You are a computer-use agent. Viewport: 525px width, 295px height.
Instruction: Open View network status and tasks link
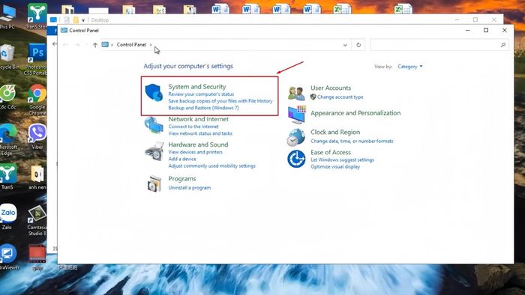200,133
